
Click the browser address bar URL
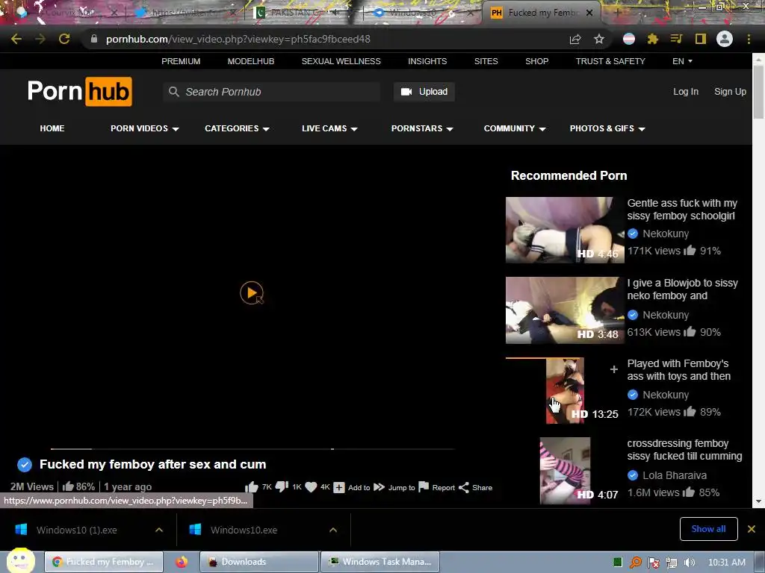click(x=238, y=39)
